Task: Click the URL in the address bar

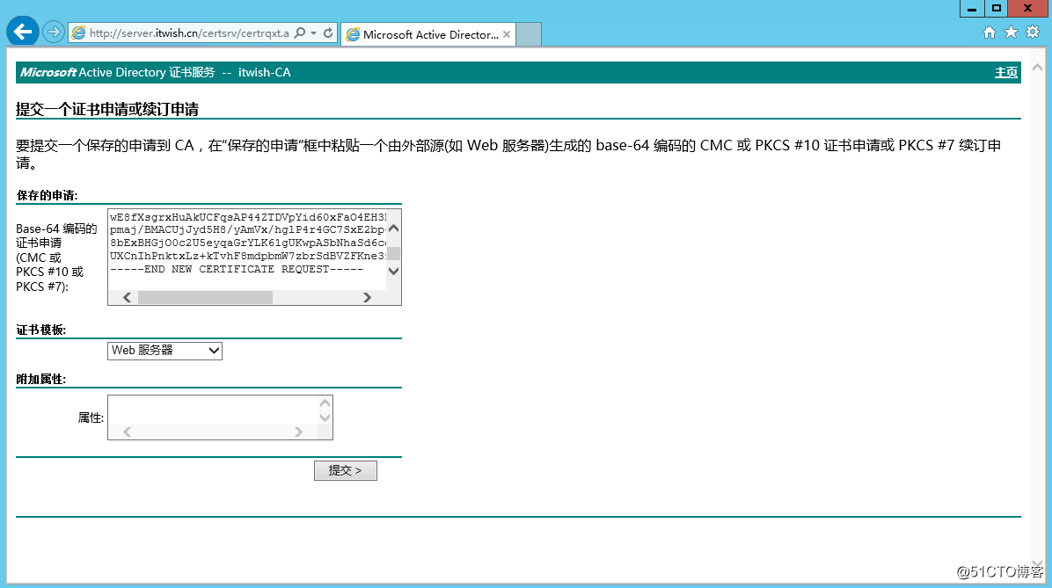Action: [x=189, y=33]
